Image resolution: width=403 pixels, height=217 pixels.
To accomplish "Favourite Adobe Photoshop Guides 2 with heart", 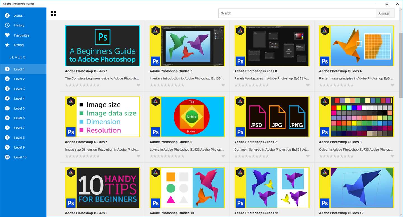I will (223, 85).
